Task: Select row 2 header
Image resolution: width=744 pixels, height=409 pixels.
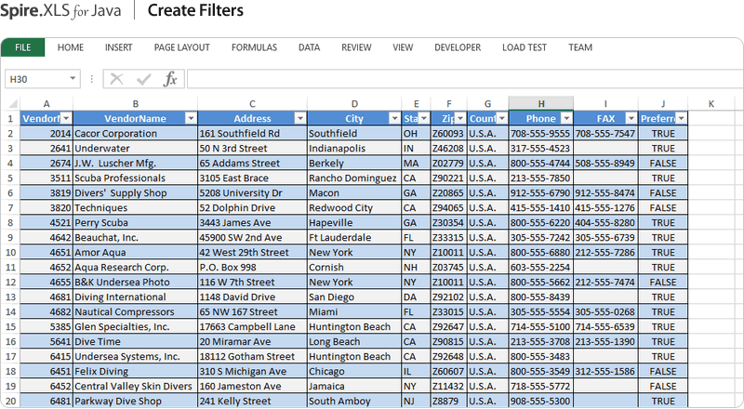Action: pyautogui.click(x=10, y=133)
